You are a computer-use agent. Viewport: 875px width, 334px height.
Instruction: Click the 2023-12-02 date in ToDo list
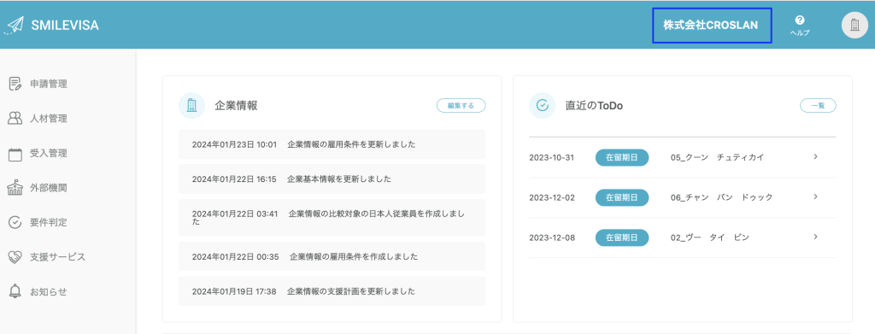coord(551,197)
